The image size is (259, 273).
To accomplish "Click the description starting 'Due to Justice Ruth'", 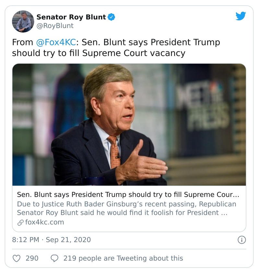I will tap(126, 208).
